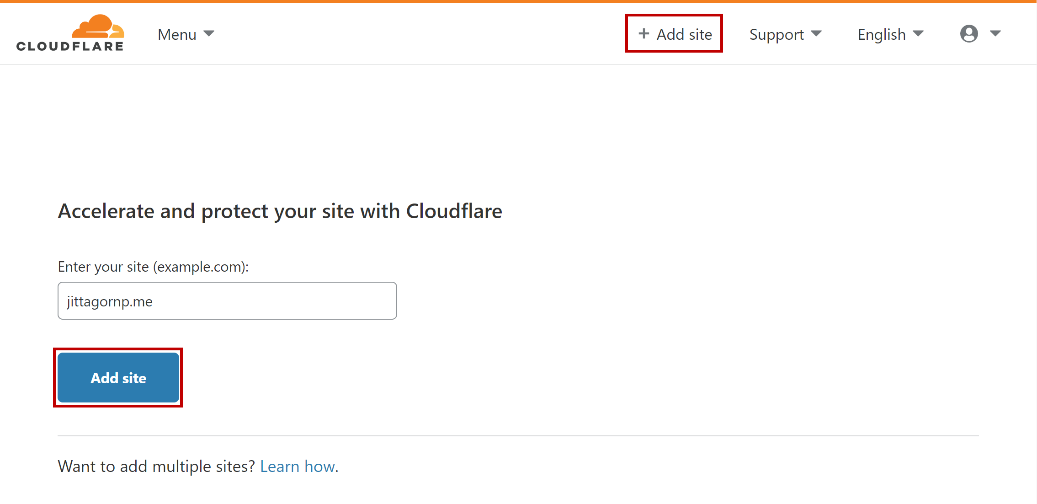The height and width of the screenshot is (504, 1037).
Task: Click the jittagornp.me text in field
Action: point(110,301)
